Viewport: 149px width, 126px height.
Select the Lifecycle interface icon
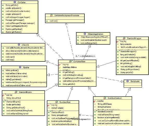point(19,45)
